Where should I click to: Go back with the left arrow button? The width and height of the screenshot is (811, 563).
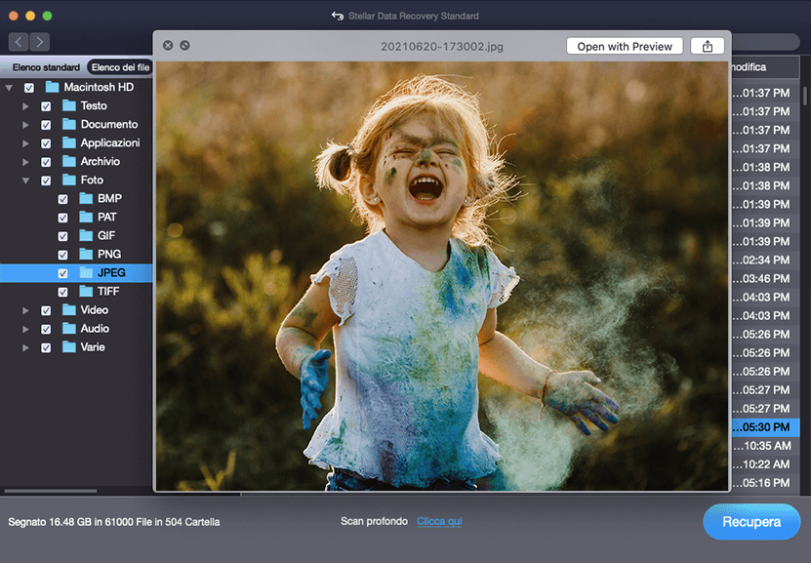[20, 41]
